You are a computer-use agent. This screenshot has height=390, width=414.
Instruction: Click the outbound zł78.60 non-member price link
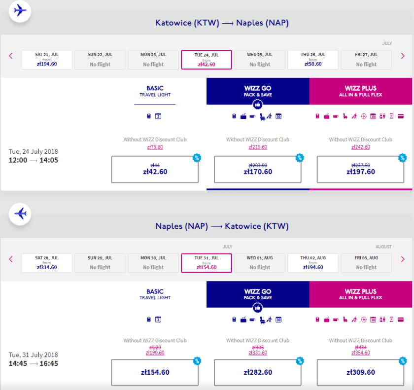155,147
